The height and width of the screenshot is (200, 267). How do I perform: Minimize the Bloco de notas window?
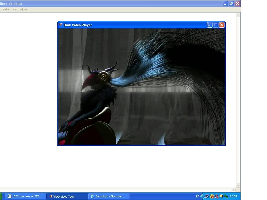(225, 4)
